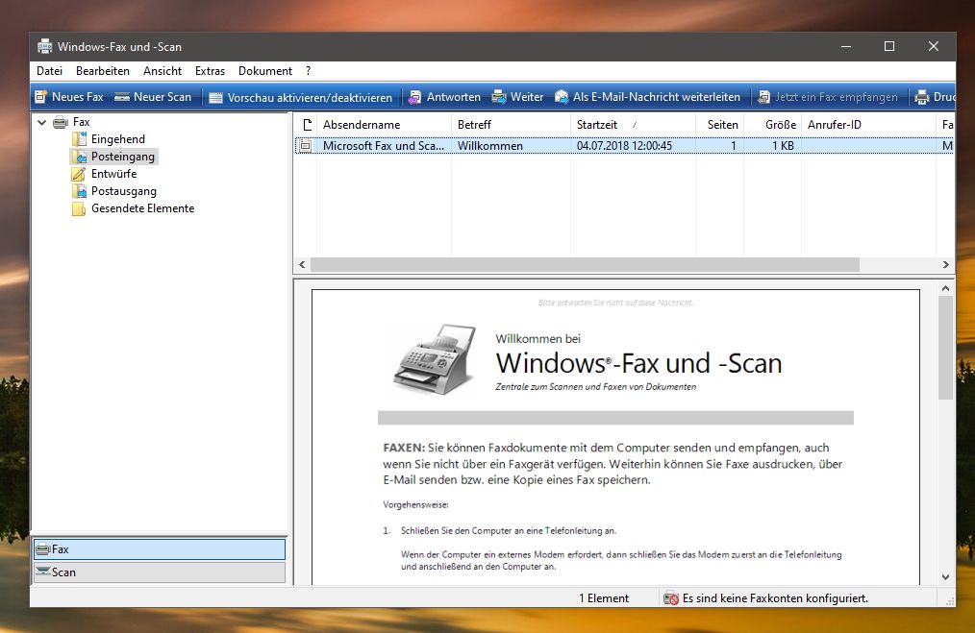Sort by the Größe column header
Screen dimensions: 975x633
click(773, 125)
